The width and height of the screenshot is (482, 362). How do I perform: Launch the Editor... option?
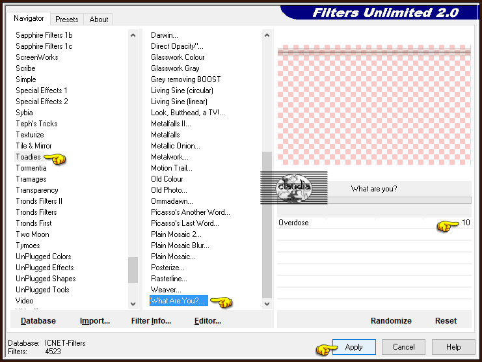pyautogui.click(x=208, y=321)
